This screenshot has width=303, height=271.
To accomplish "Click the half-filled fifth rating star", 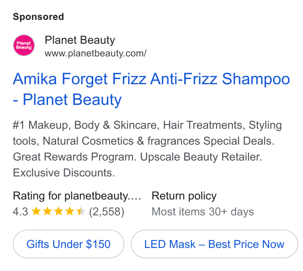I will click(81, 211).
